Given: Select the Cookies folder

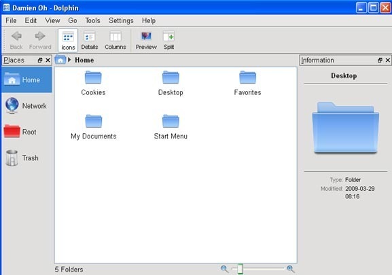Looking at the screenshot, I should pyautogui.click(x=93, y=84).
